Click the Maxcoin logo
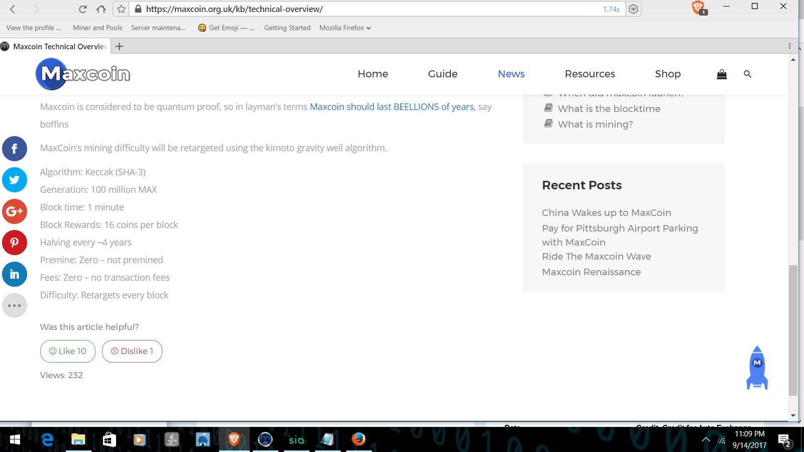 click(83, 74)
